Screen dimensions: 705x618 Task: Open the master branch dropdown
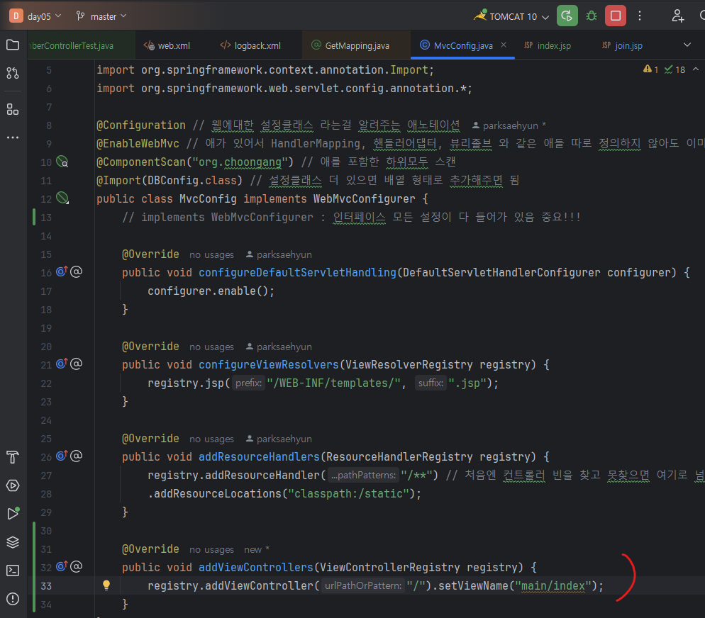[101, 16]
